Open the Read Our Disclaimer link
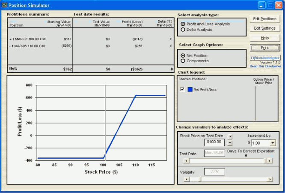285x193 pixels. pos(265,66)
